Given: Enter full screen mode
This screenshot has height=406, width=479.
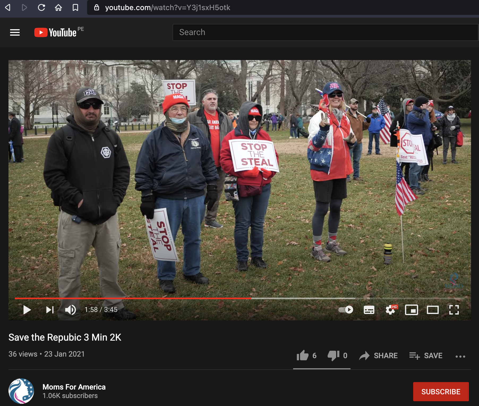Looking at the screenshot, I should (454, 310).
